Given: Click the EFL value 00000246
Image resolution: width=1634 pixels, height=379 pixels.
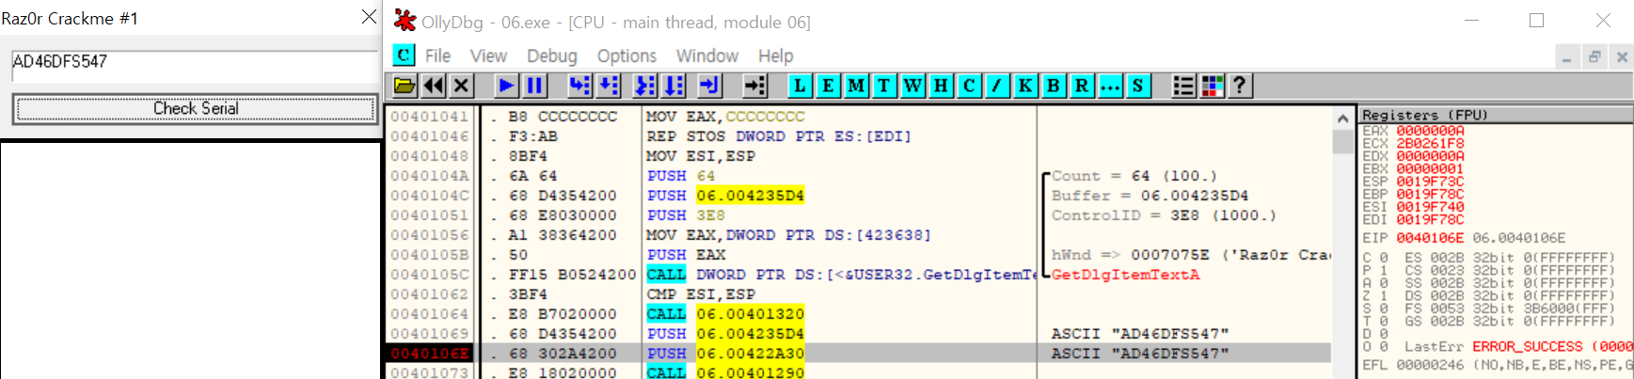Looking at the screenshot, I should click(1430, 365).
